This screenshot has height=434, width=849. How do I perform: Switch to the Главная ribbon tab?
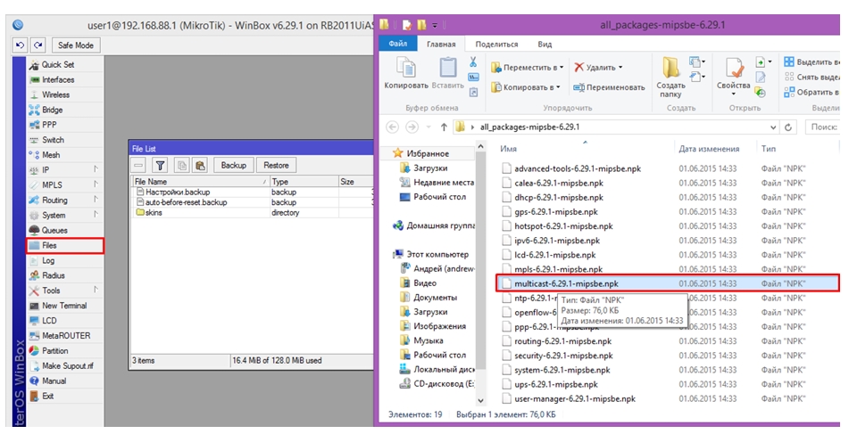point(441,45)
